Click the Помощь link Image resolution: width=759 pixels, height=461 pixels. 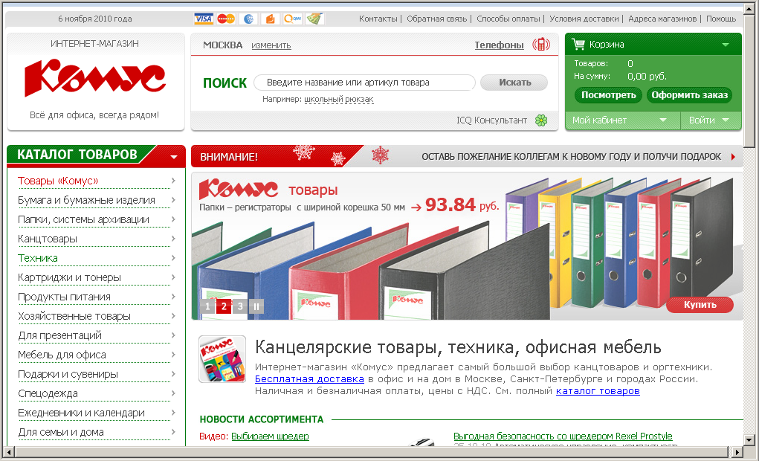coord(721,19)
